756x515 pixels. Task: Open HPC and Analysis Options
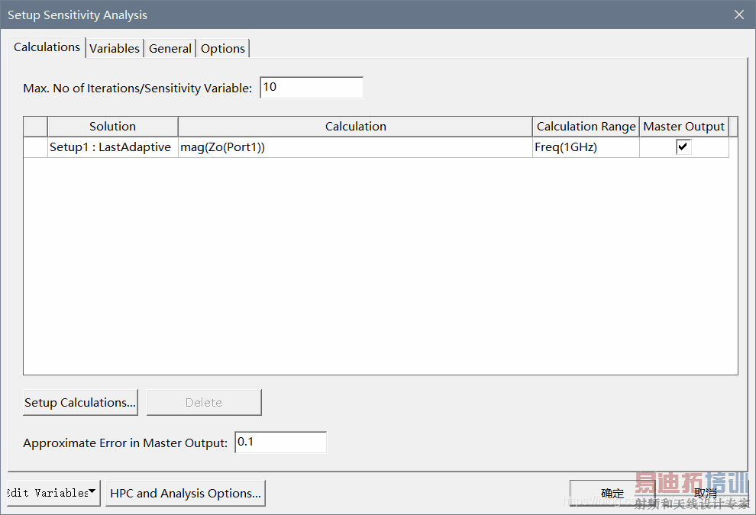[x=186, y=493]
